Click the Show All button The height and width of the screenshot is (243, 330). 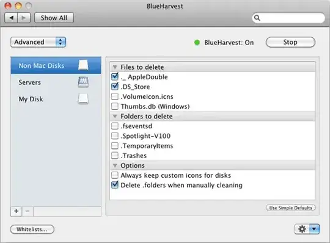pos(54,18)
